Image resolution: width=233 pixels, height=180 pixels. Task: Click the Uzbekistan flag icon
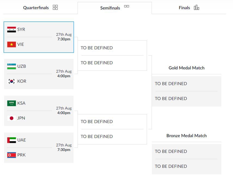[11, 66]
